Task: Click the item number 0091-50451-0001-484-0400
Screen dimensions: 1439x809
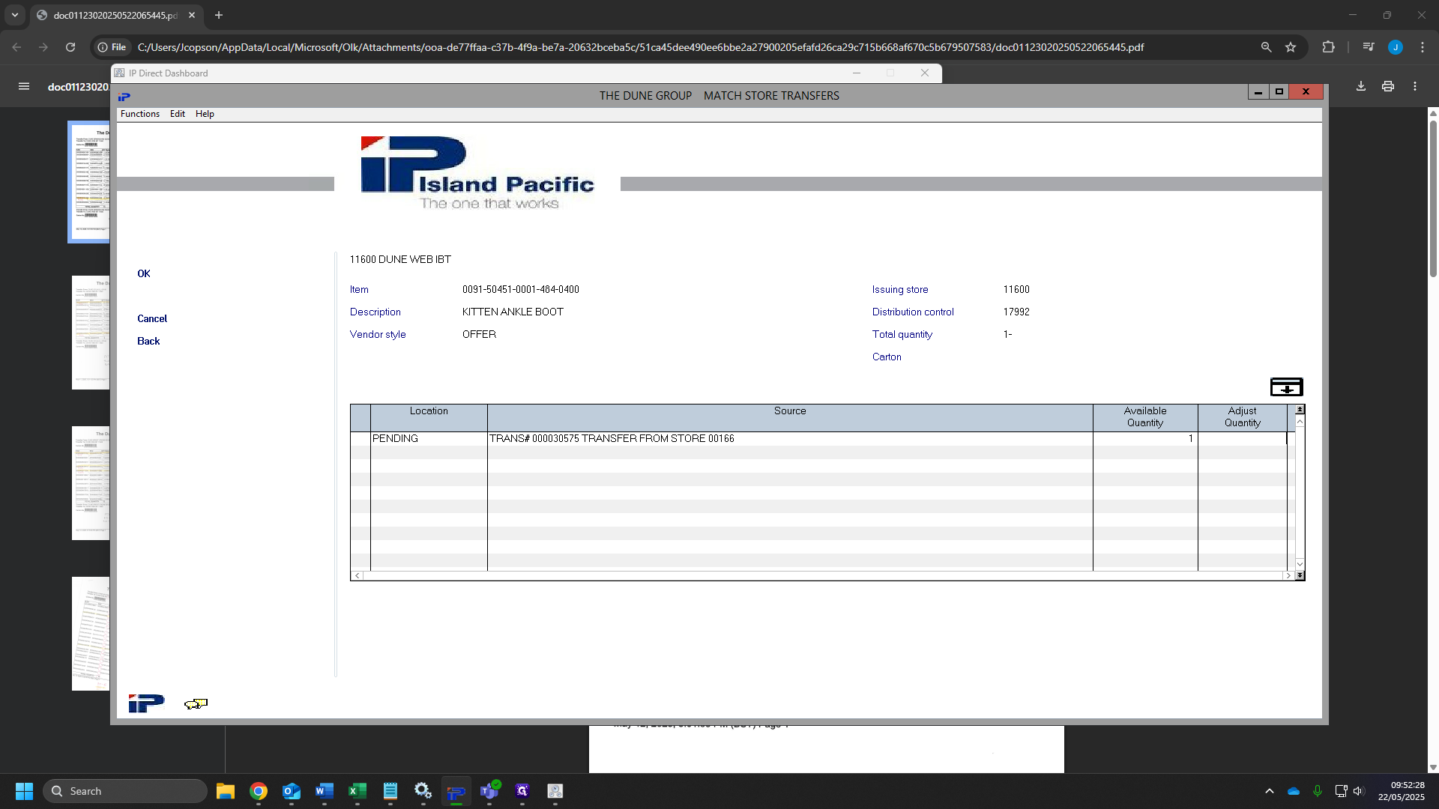Action: click(520, 289)
